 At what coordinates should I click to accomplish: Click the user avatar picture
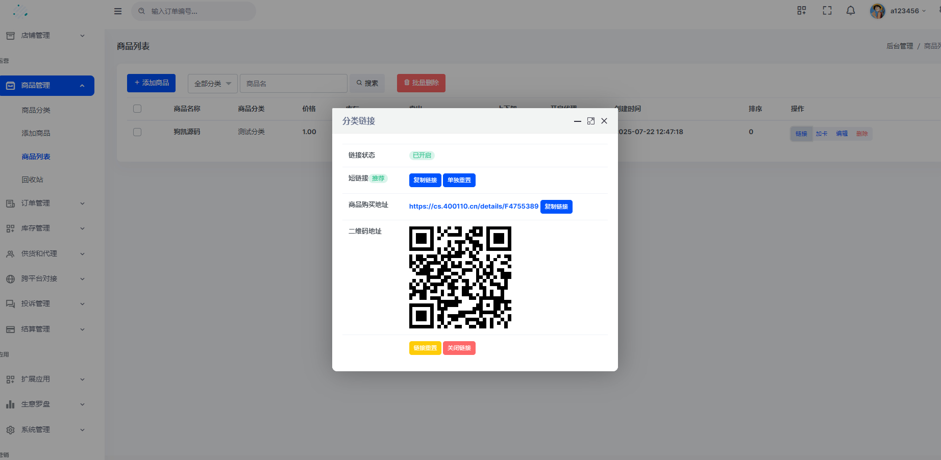pos(877,11)
